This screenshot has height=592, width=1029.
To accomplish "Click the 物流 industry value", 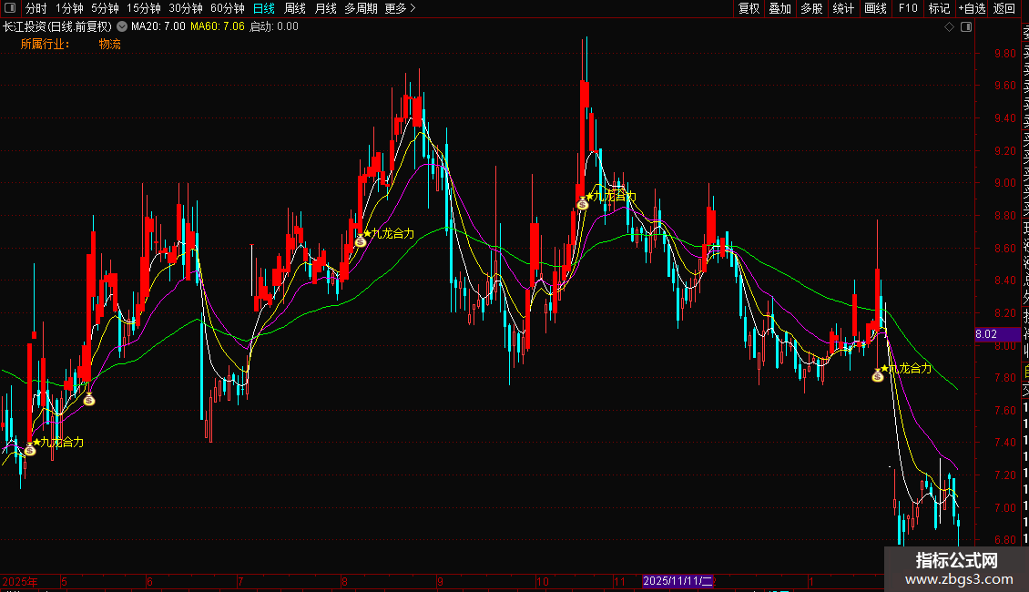I will click(109, 44).
